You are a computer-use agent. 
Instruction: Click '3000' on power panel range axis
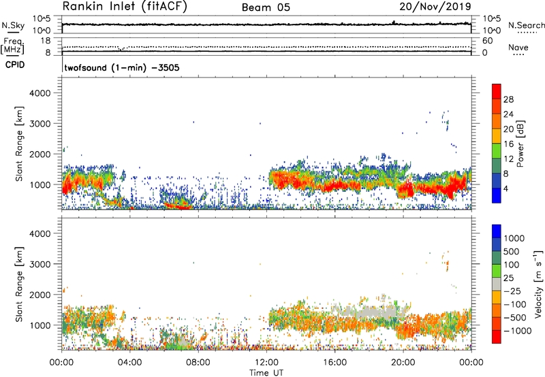(40, 124)
